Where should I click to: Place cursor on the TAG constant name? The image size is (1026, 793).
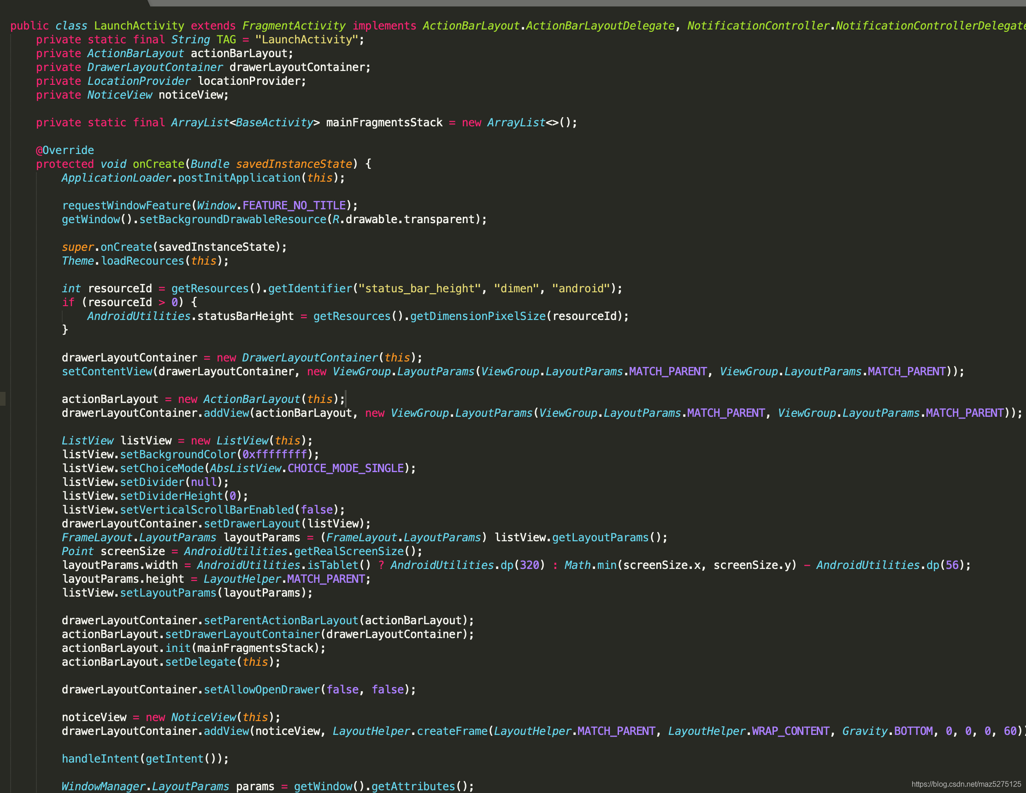coord(226,40)
